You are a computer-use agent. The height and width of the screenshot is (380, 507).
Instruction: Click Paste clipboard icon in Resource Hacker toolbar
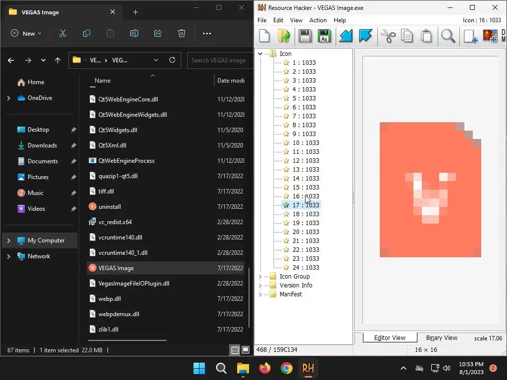tap(426, 36)
